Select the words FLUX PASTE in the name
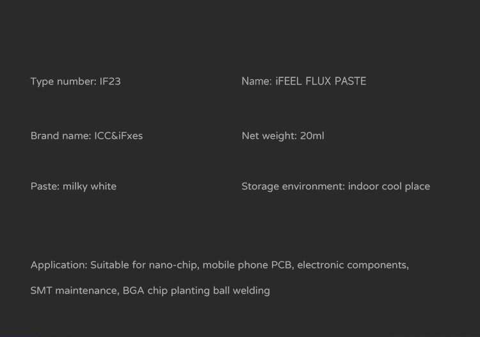 (x=336, y=81)
